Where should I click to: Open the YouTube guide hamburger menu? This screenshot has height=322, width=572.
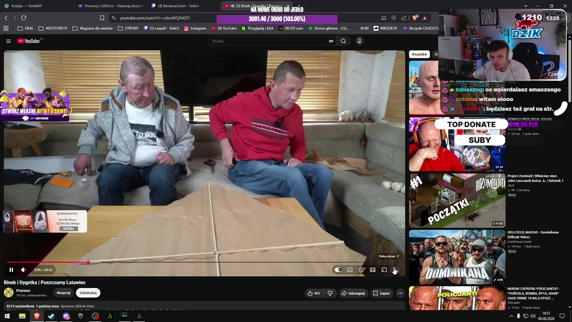coord(8,41)
